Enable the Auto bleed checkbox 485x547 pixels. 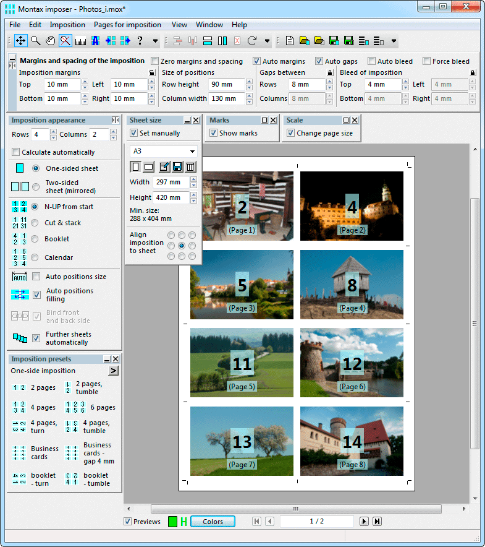tap(372, 61)
